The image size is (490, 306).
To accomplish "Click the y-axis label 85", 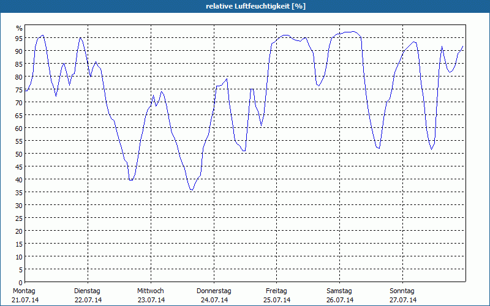I will coord(19,64).
